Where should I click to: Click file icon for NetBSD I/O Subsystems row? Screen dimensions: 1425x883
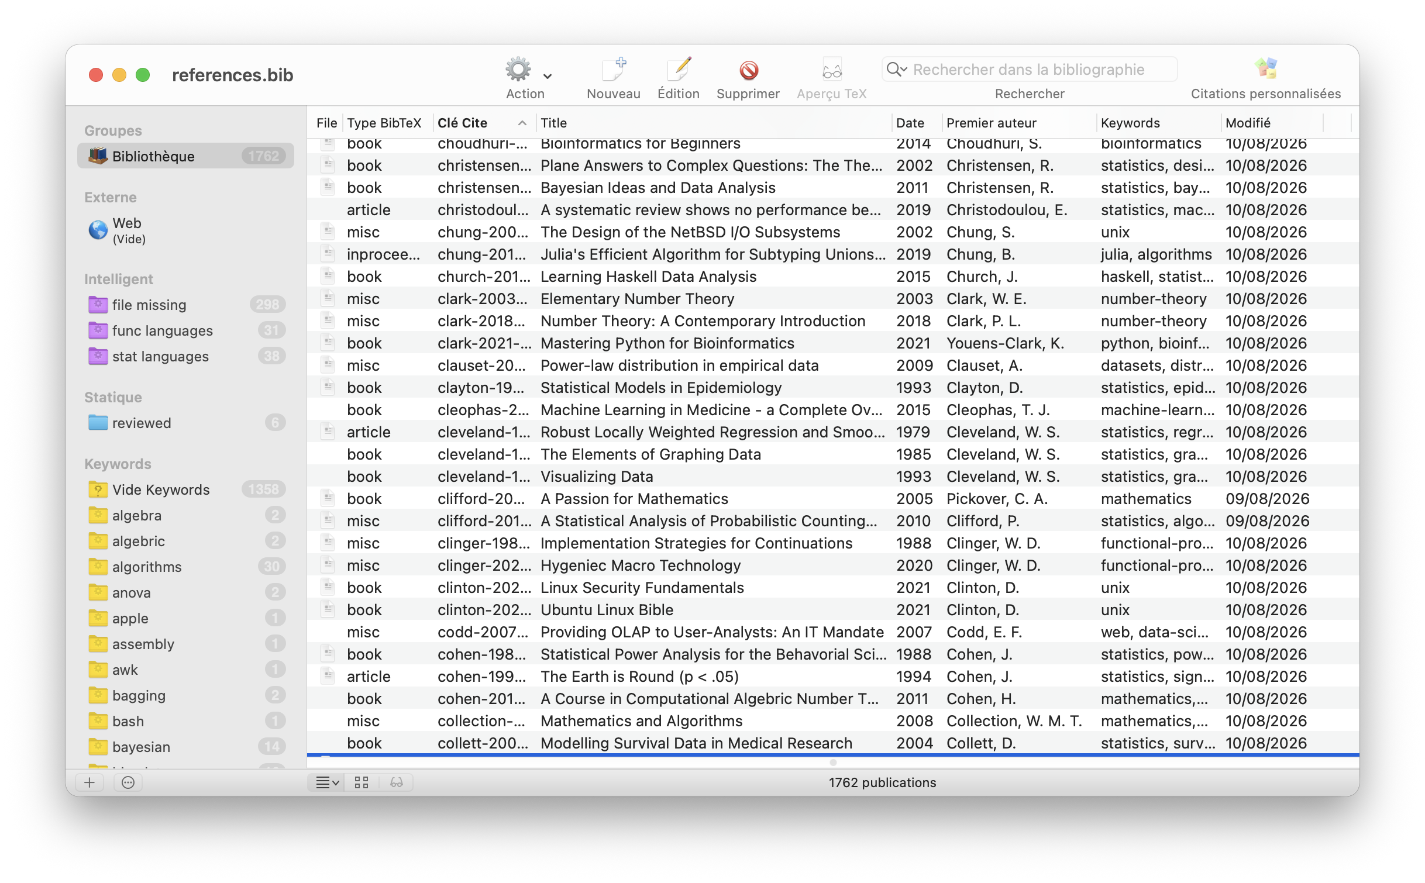[328, 232]
